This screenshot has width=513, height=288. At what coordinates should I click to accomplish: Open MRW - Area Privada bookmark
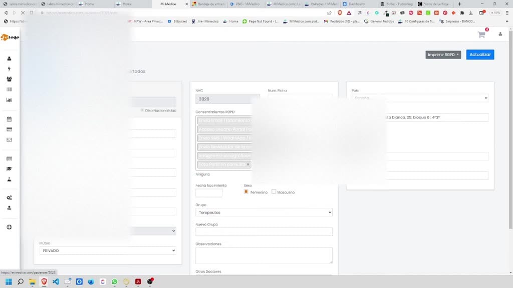[x=145, y=21]
